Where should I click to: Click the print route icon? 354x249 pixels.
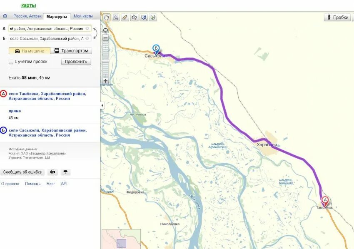52,172
